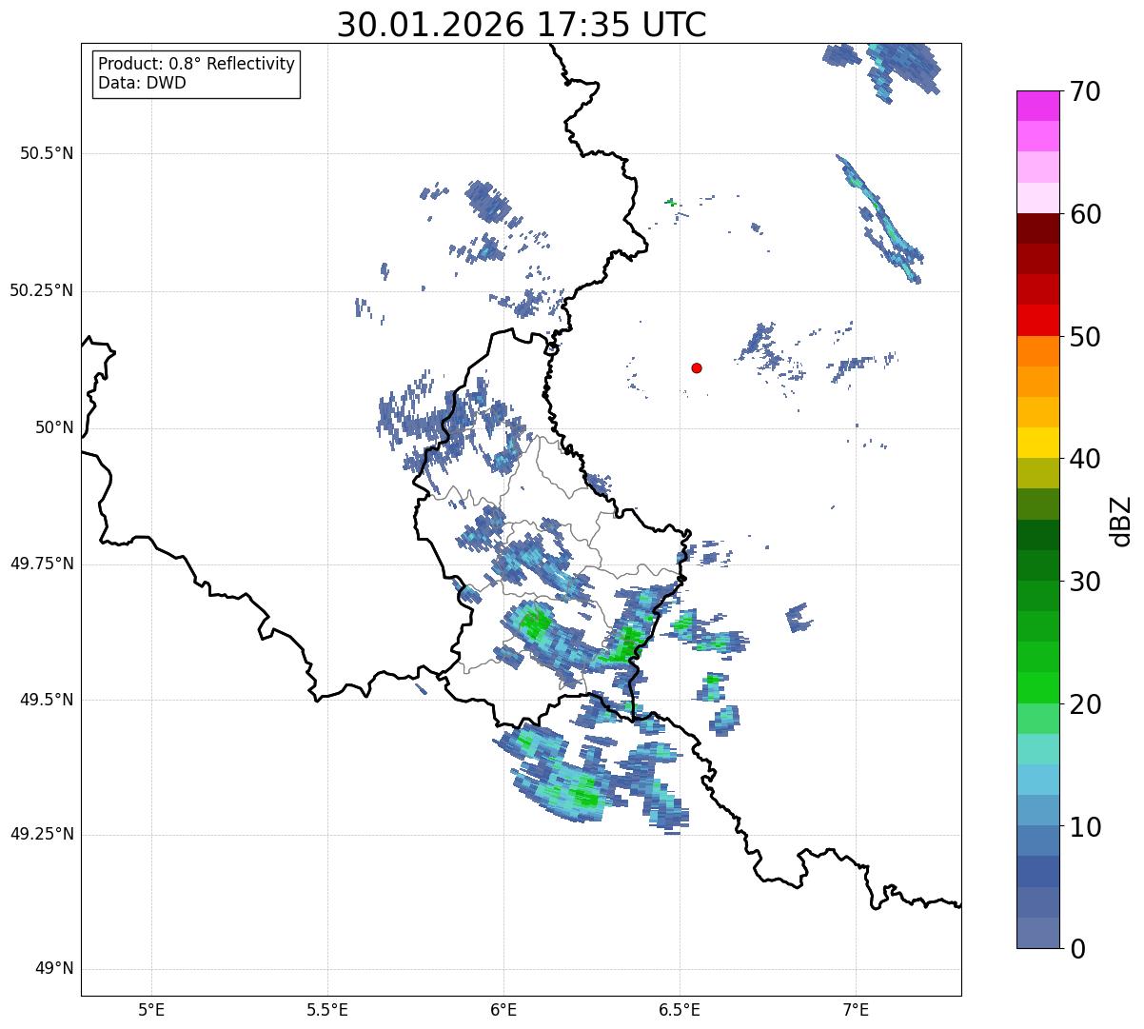The height and width of the screenshot is (1029, 1144).
Task: Click the 40 dBZ colorbar tick label
Action: 1085,459
